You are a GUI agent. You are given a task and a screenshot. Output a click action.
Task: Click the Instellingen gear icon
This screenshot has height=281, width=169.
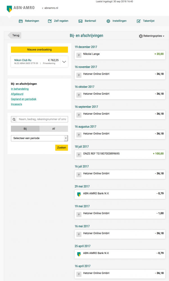(108, 21)
